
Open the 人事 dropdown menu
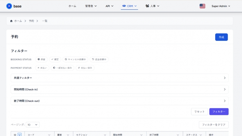tap(152, 6)
